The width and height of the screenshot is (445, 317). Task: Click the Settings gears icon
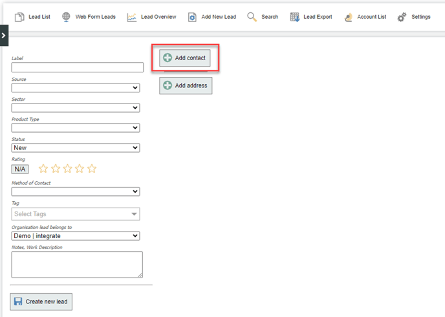(x=402, y=17)
